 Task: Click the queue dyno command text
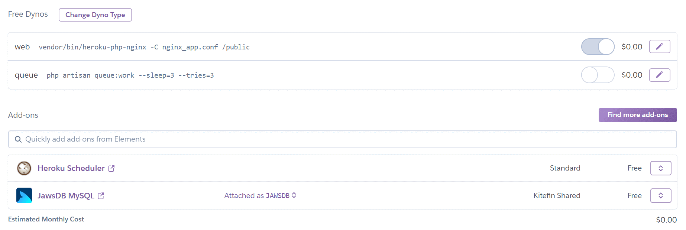[x=130, y=75]
